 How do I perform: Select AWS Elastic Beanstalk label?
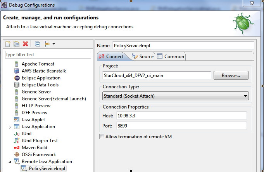pyautogui.click(x=44, y=71)
